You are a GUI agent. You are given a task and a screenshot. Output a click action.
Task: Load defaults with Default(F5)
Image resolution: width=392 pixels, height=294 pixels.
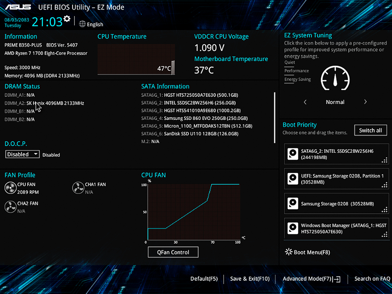coord(204,279)
